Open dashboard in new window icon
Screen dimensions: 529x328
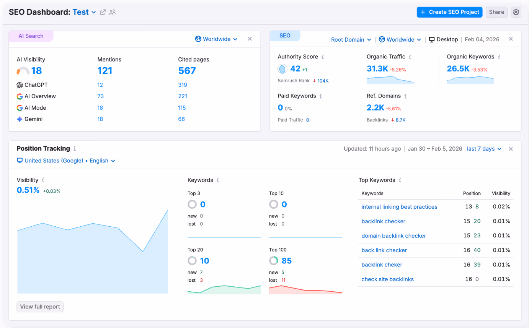click(x=103, y=12)
